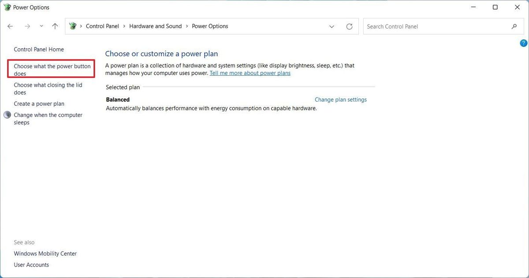Navigate to Hardware and Sound breadcrumb

click(x=155, y=26)
